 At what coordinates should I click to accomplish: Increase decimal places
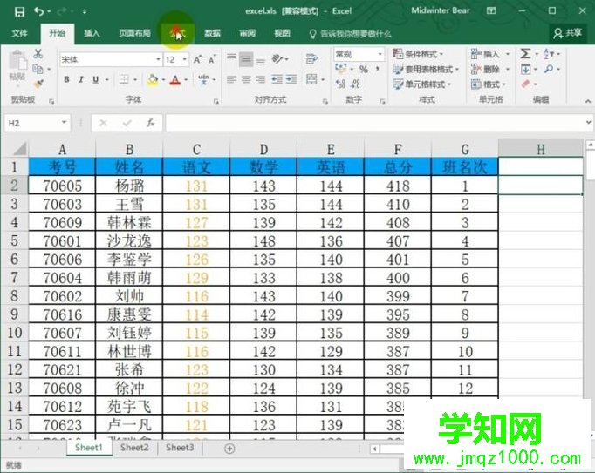pyautogui.click(x=340, y=84)
